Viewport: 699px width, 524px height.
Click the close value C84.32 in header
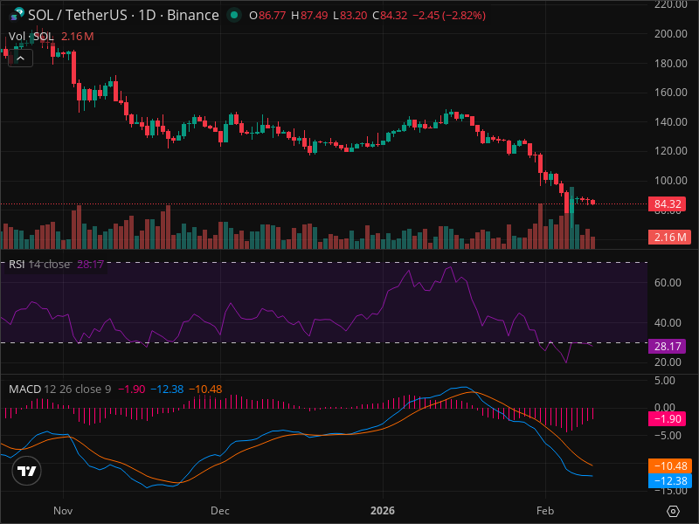(390, 16)
